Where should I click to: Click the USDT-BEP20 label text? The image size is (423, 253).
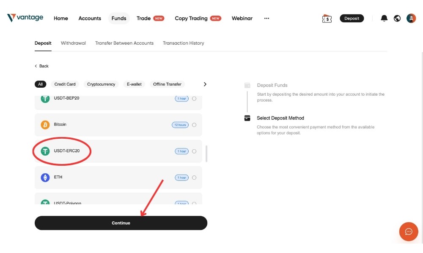pyautogui.click(x=66, y=98)
